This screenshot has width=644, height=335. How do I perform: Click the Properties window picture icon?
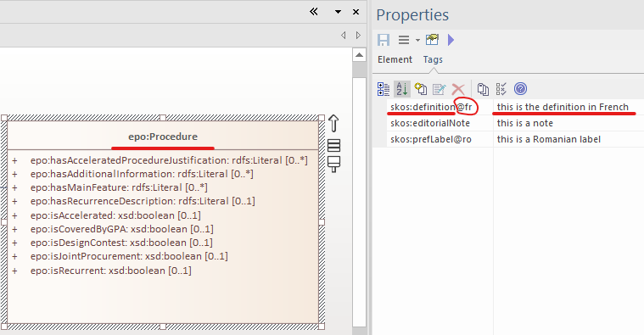pyautogui.click(x=432, y=39)
